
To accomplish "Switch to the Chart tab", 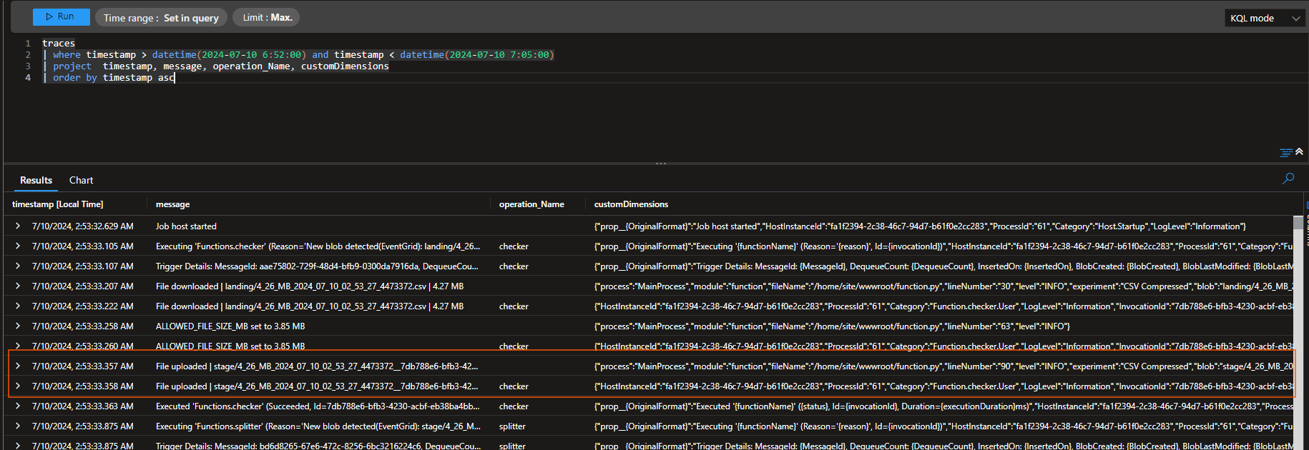I will (x=81, y=180).
